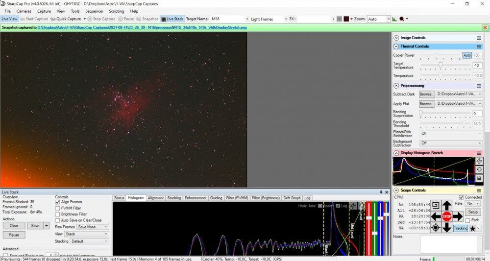Image resolution: width=490 pixels, height=261 pixels.
Task: Clear the live stack
Action: pos(14,225)
